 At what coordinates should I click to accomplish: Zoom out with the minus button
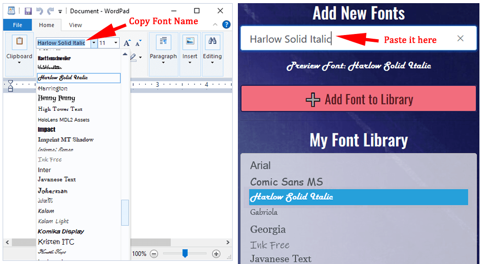pyautogui.click(x=154, y=254)
